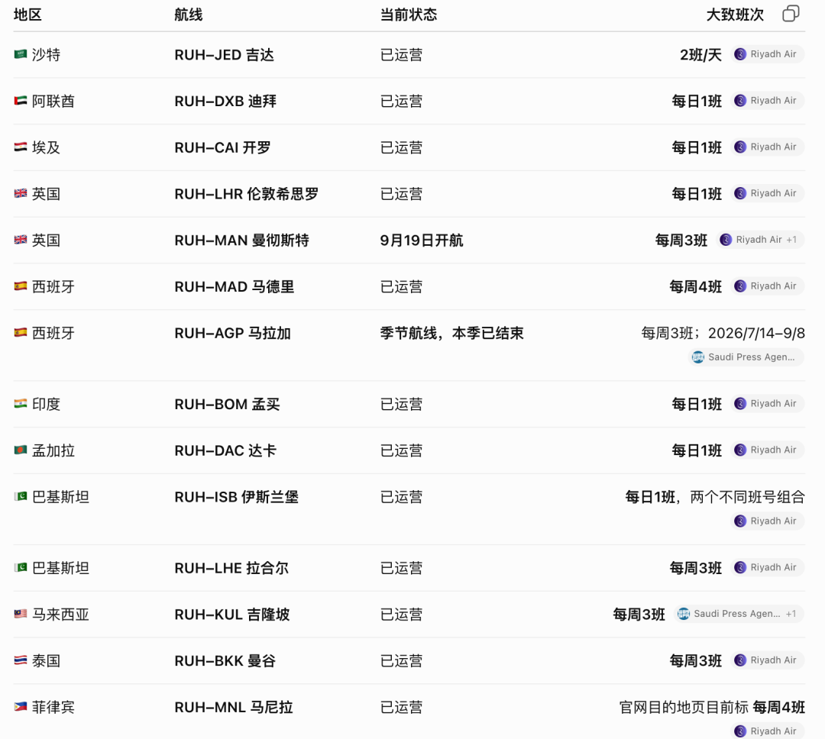Click the Saudi flag icon beside 沙特
The image size is (825, 739).
pyautogui.click(x=21, y=54)
